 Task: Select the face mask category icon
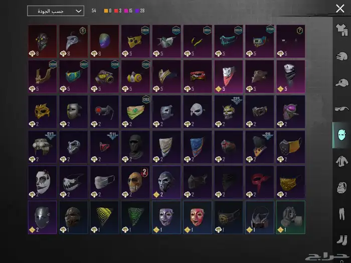[x=341, y=135]
